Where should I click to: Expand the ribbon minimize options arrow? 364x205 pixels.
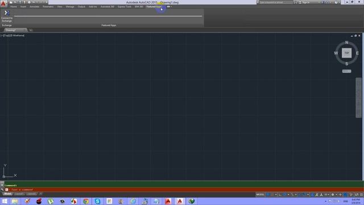[x=171, y=7]
